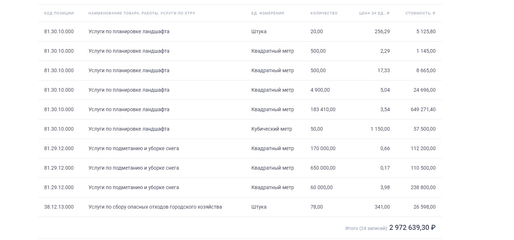
Task: Click the "Итого (24 записей)" label
Action: [x=366, y=228]
